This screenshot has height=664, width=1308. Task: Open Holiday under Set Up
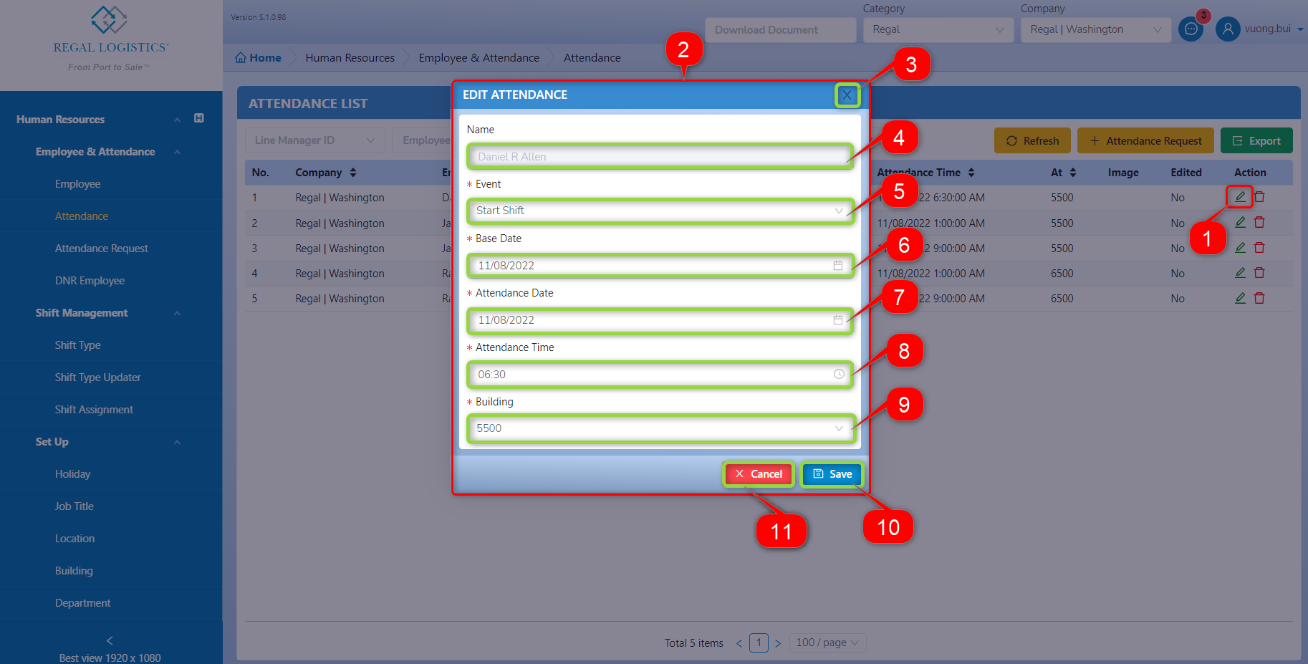(x=72, y=474)
